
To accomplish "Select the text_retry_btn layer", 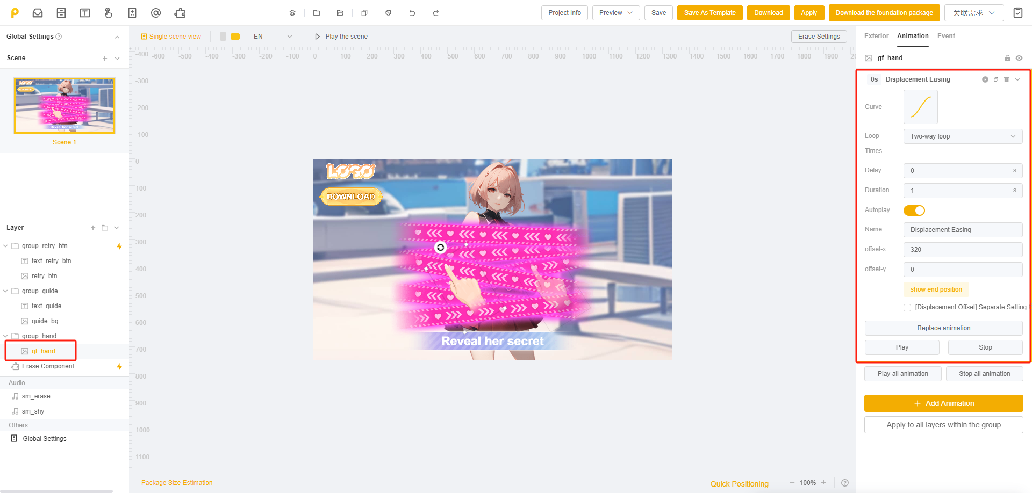I will [51, 261].
